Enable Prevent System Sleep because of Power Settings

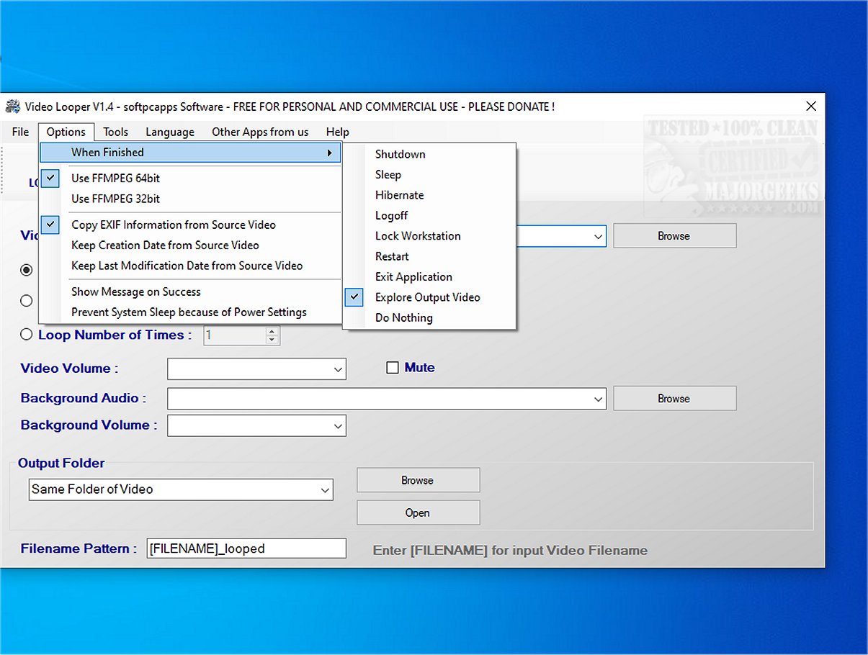point(190,312)
